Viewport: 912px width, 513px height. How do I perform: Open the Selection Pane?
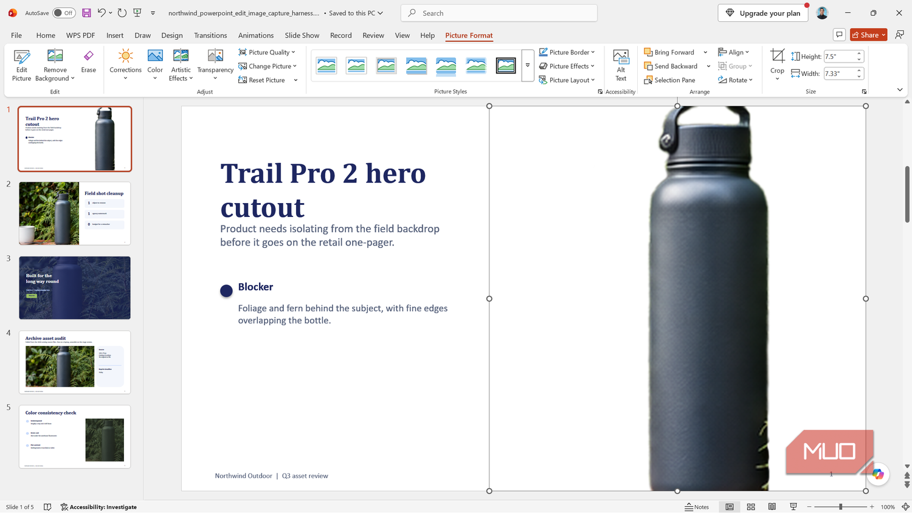click(x=669, y=80)
